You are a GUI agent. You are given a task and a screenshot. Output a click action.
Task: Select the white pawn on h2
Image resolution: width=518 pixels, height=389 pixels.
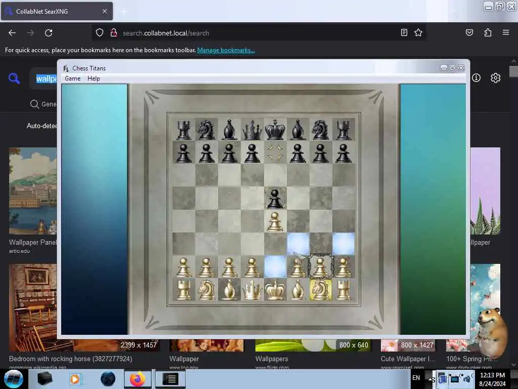click(343, 267)
